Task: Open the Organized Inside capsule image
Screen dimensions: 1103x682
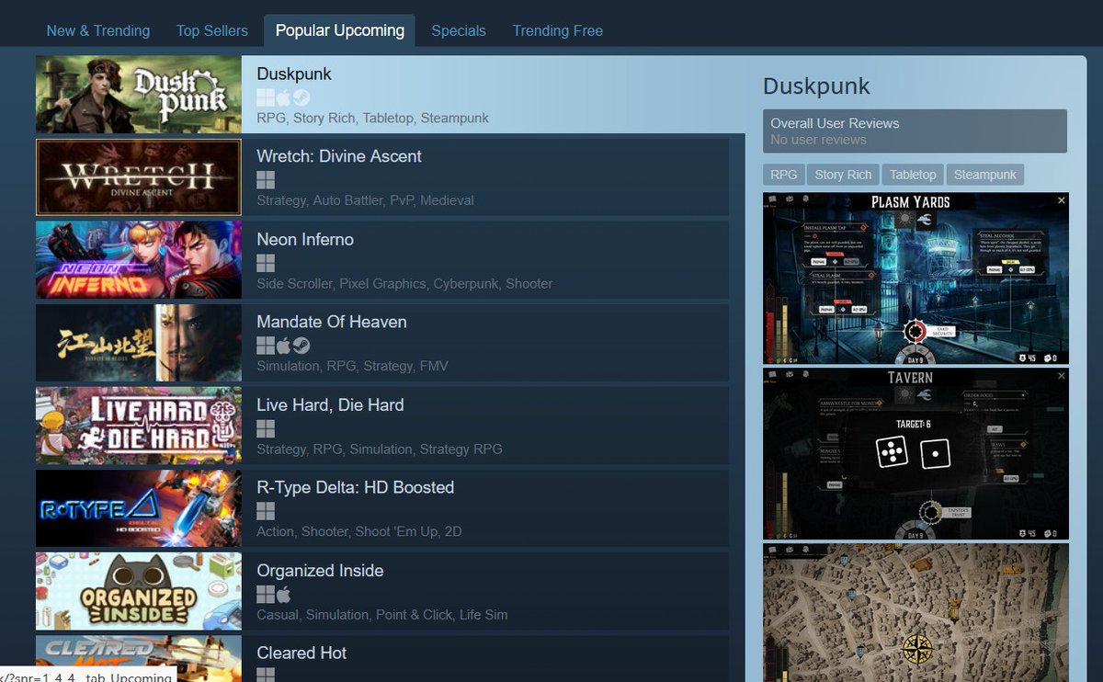Action: pyautogui.click(x=139, y=591)
